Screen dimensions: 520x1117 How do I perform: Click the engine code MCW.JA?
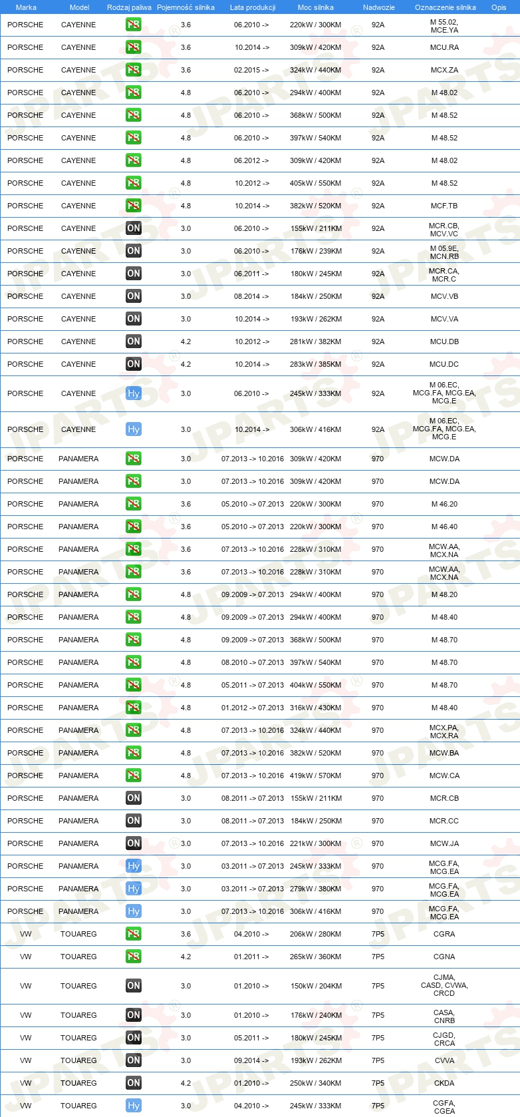(444, 843)
